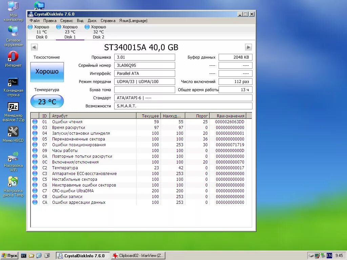Screen dimensions: 347x260
Task: Click the UDMA/33 | UDMA/100 transfer mode field
Action: point(144,82)
